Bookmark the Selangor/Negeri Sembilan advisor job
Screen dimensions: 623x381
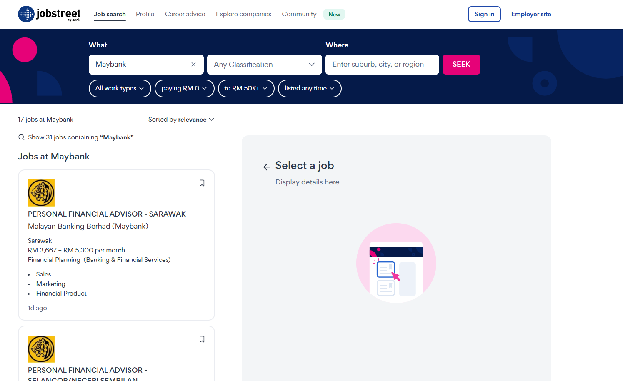pos(202,339)
